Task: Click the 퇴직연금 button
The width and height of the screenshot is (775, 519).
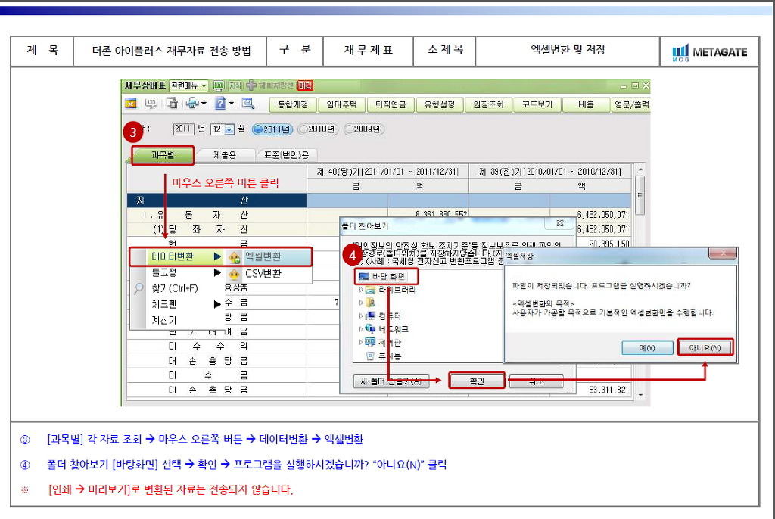Action: 391,105
